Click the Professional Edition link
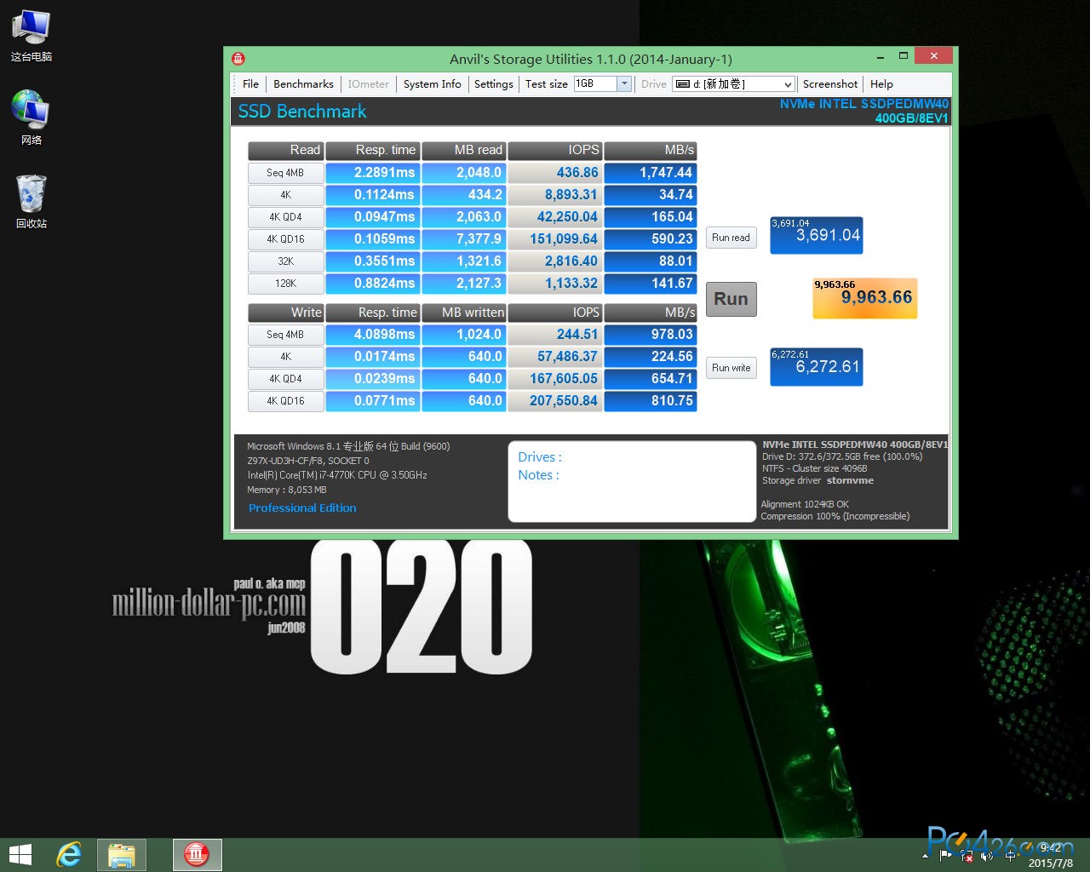Screen dimensions: 1090x872 tap(302, 508)
